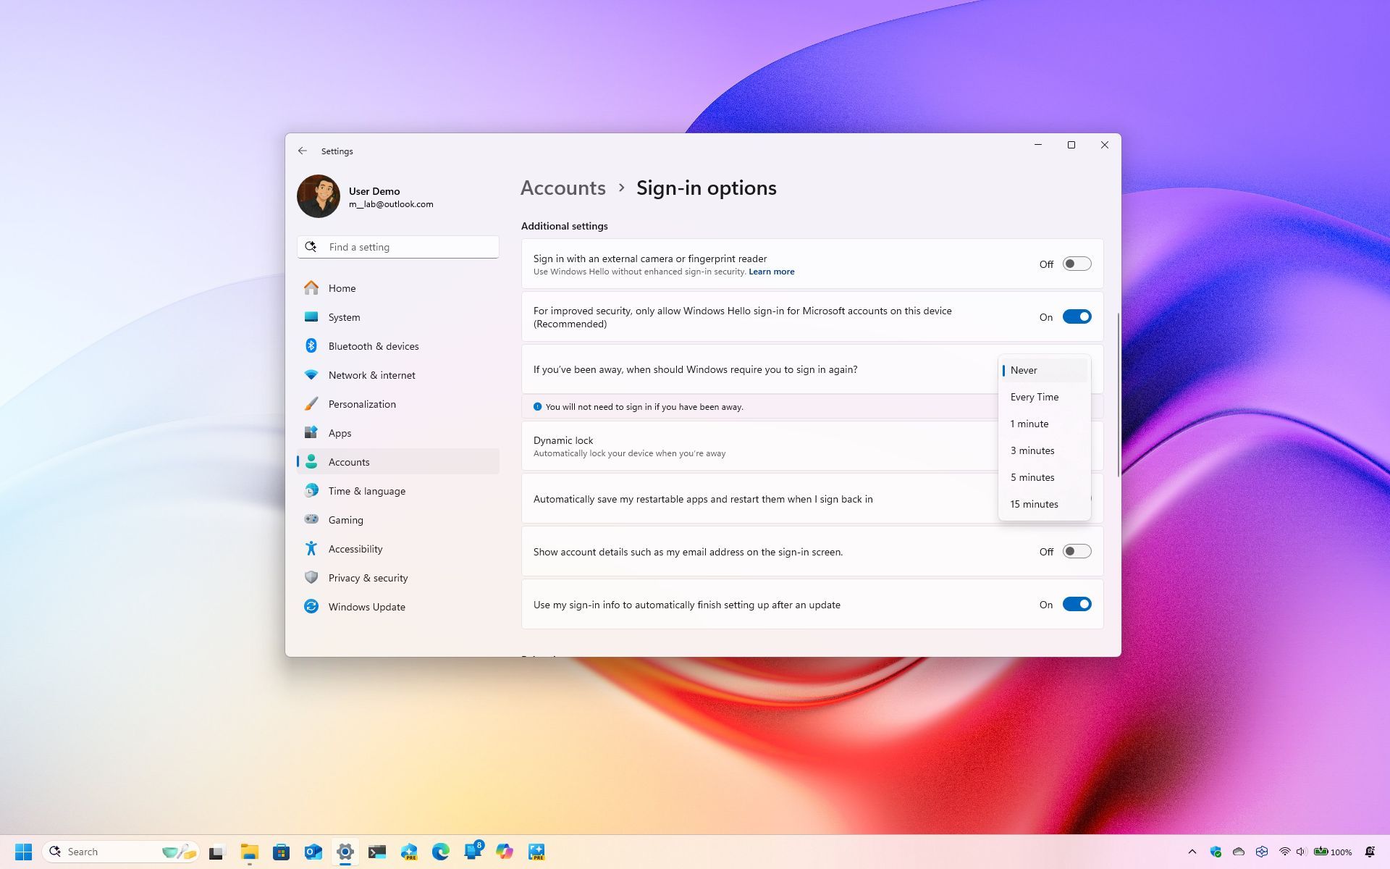The height and width of the screenshot is (869, 1390).
Task: Launch Windows Terminal from taskbar
Action: point(377,852)
